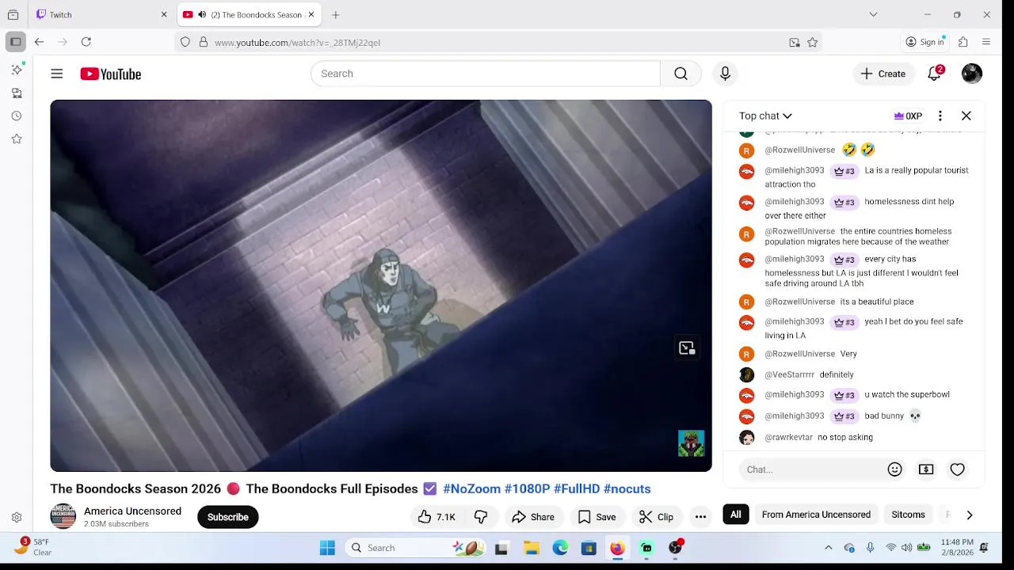Type in the Chat... message field
1014x570 pixels.
810,469
